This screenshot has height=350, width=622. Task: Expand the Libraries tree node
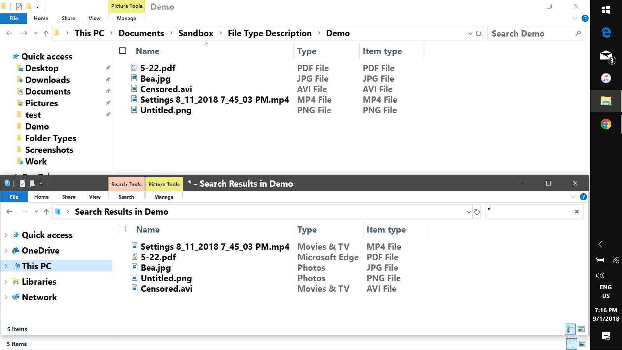coord(6,282)
